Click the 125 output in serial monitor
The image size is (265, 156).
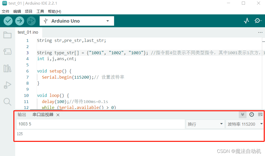click(20, 134)
